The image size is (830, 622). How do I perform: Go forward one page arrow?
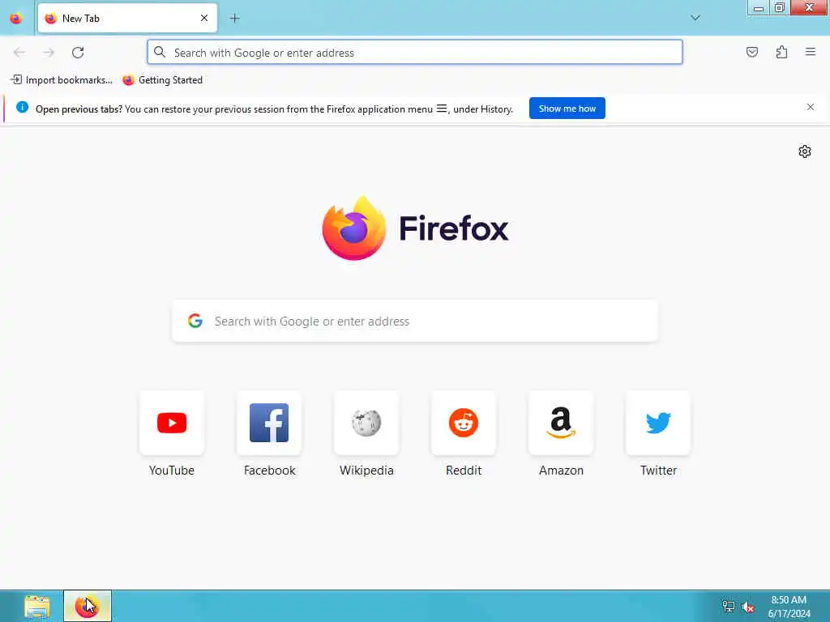coord(49,53)
